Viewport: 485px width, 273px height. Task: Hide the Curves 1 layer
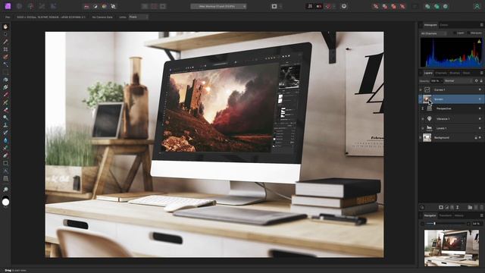480,89
